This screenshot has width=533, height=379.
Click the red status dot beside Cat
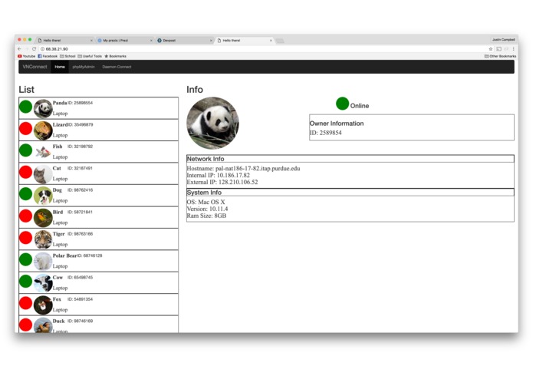[26, 172]
